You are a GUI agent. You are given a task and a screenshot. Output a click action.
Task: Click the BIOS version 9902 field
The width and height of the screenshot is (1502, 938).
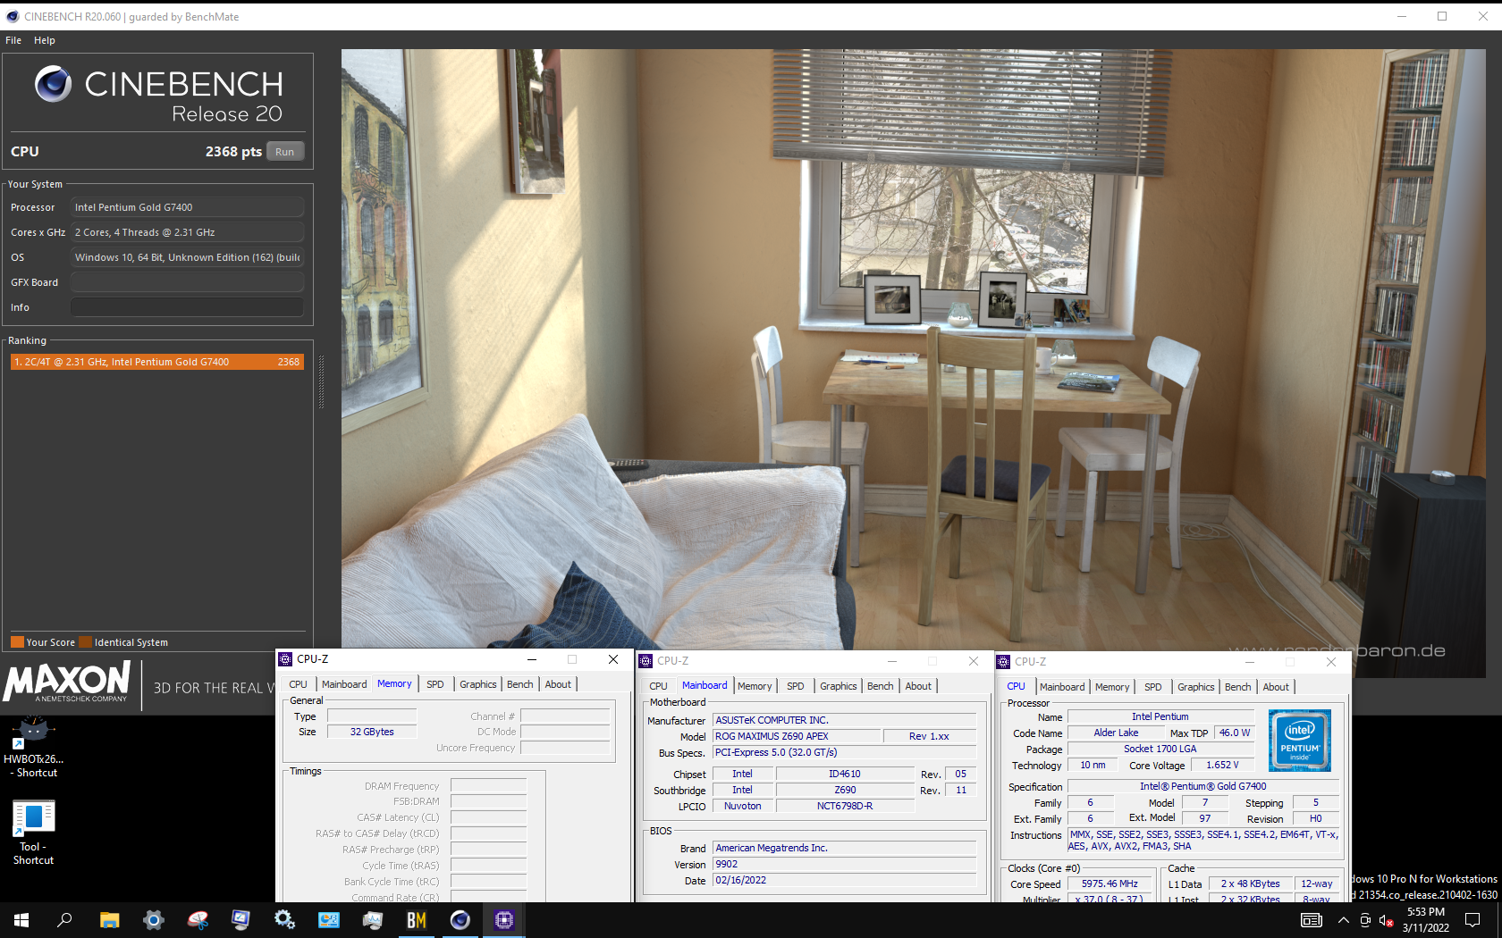tap(845, 864)
